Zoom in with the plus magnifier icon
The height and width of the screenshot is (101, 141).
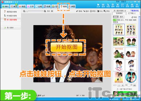pos(45,11)
